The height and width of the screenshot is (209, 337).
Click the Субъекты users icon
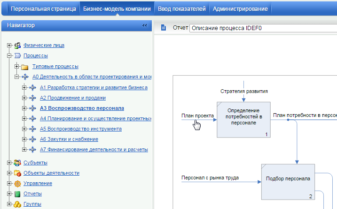[17, 163]
